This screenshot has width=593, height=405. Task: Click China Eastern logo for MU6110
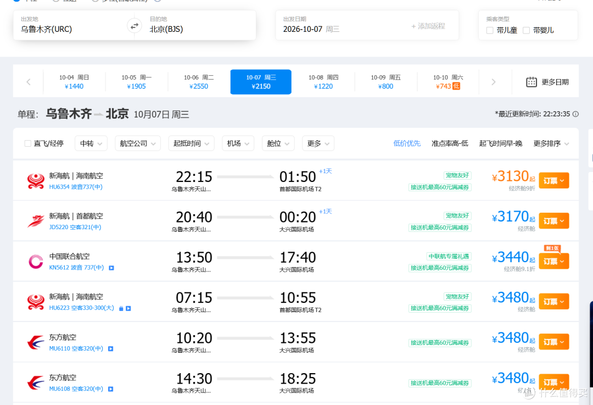[36, 342]
